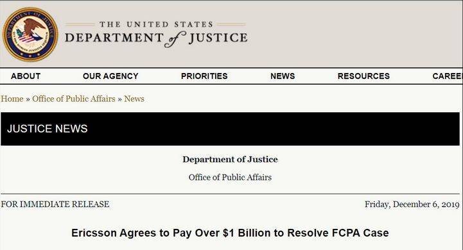Click the Department of Justice seal logo

pyautogui.click(x=30, y=35)
